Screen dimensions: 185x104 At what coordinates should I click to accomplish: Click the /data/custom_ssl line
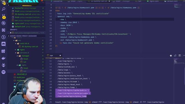click(67, 67)
